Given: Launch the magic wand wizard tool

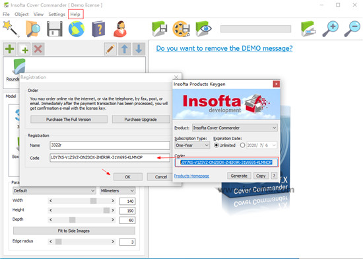Looking at the screenshot, I should click(x=11, y=28).
